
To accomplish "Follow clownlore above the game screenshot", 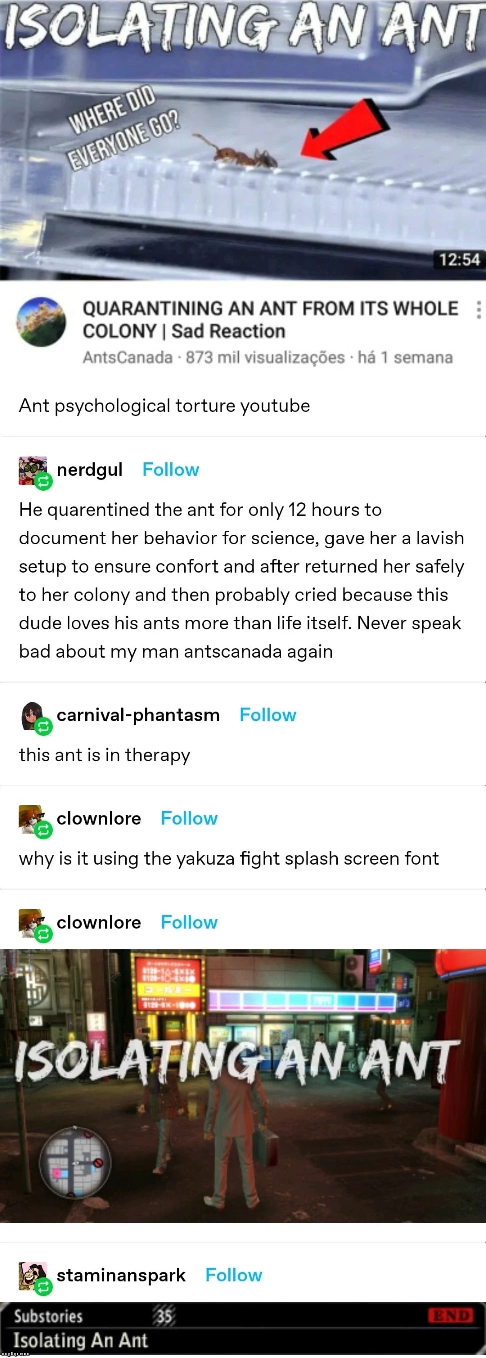I will pyautogui.click(x=189, y=922).
